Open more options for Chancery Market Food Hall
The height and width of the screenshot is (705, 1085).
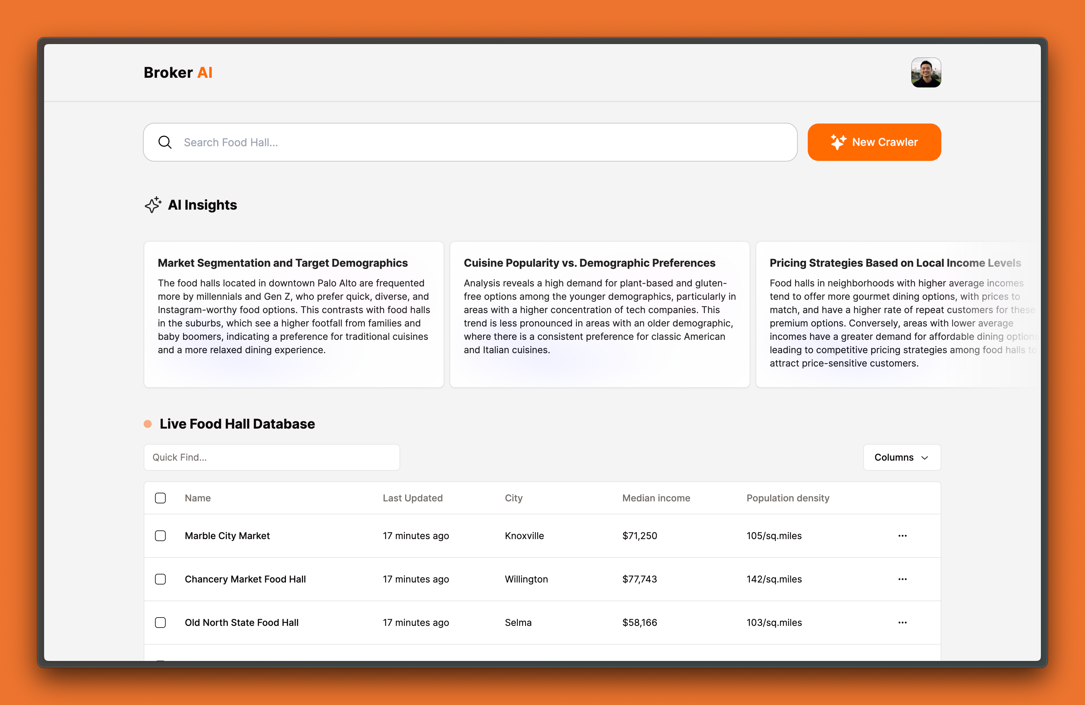click(902, 579)
